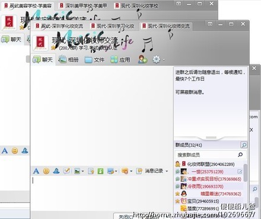
Task: Click the small toolbar icon in back window's title bar
Action: (179, 4)
